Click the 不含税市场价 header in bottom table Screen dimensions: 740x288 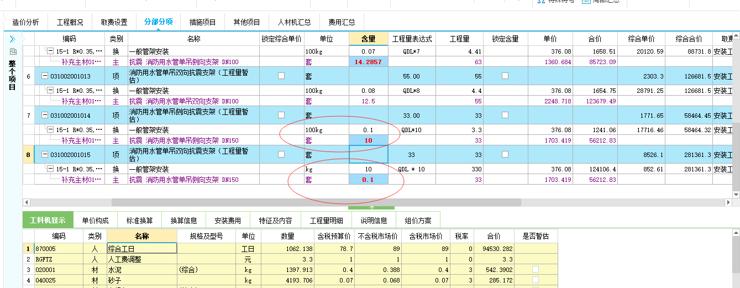point(378,236)
